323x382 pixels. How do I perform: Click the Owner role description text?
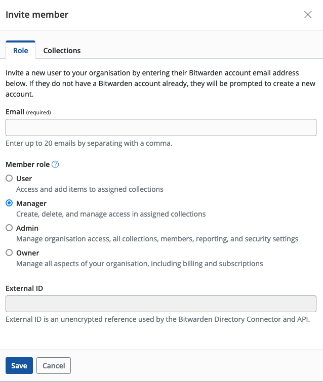(x=139, y=264)
